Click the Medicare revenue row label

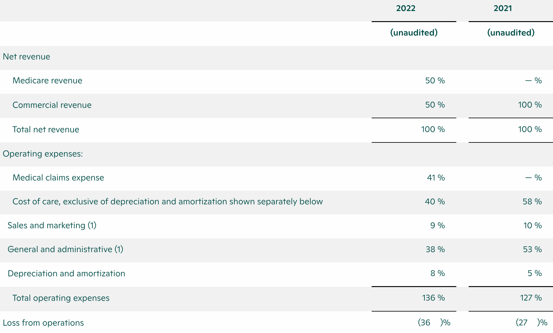[47, 81]
